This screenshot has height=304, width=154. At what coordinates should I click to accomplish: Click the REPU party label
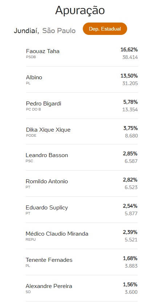click(31, 239)
